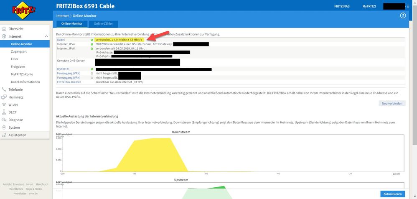Open the Newsletter footer link

tap(20, 194)
